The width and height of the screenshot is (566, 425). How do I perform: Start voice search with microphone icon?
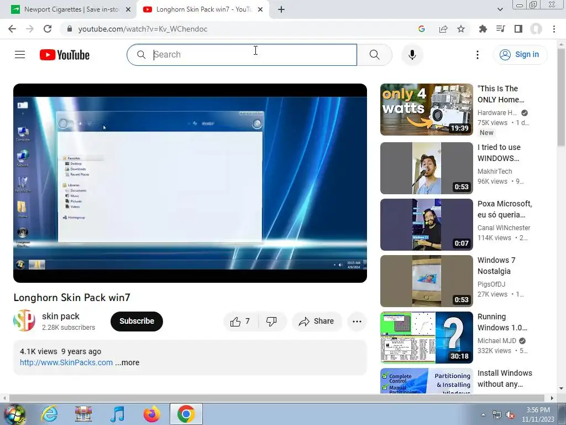tap(412, 55)
